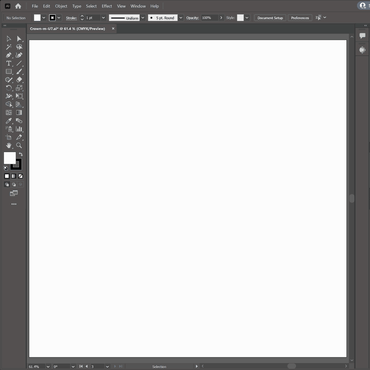Select the Eyedropper tool
This screenshot has height=370, width=370.
click(9, 121)
